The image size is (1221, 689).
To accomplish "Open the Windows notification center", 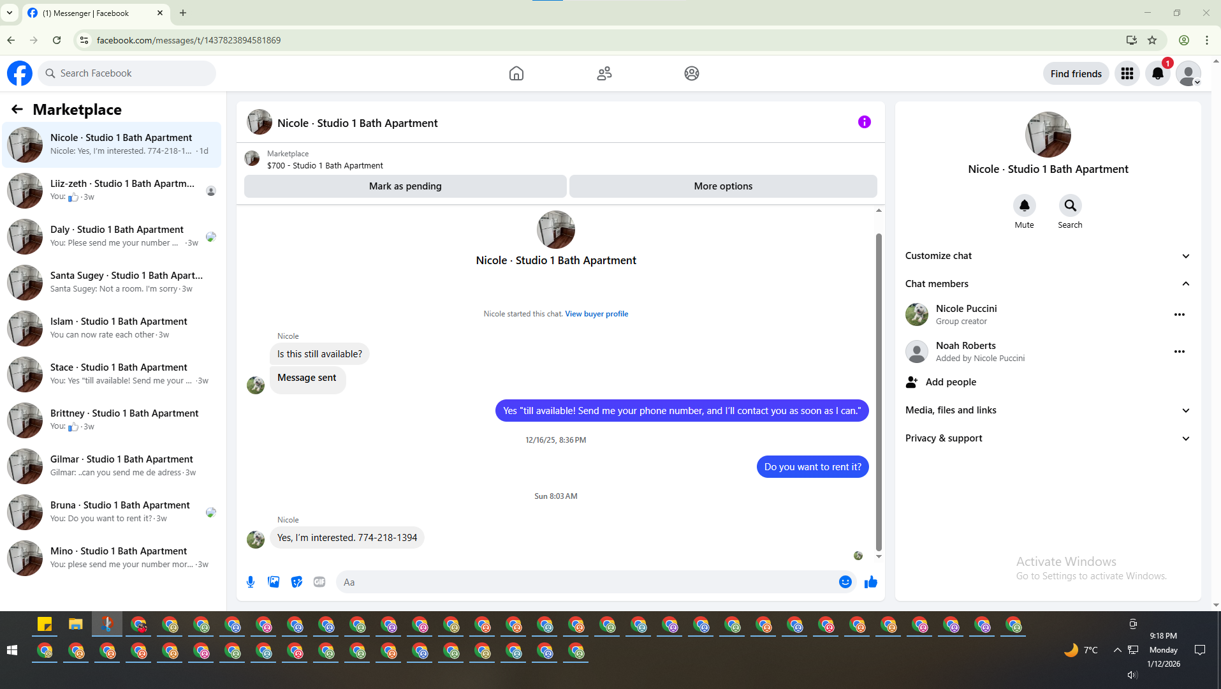I will 1199,650.
